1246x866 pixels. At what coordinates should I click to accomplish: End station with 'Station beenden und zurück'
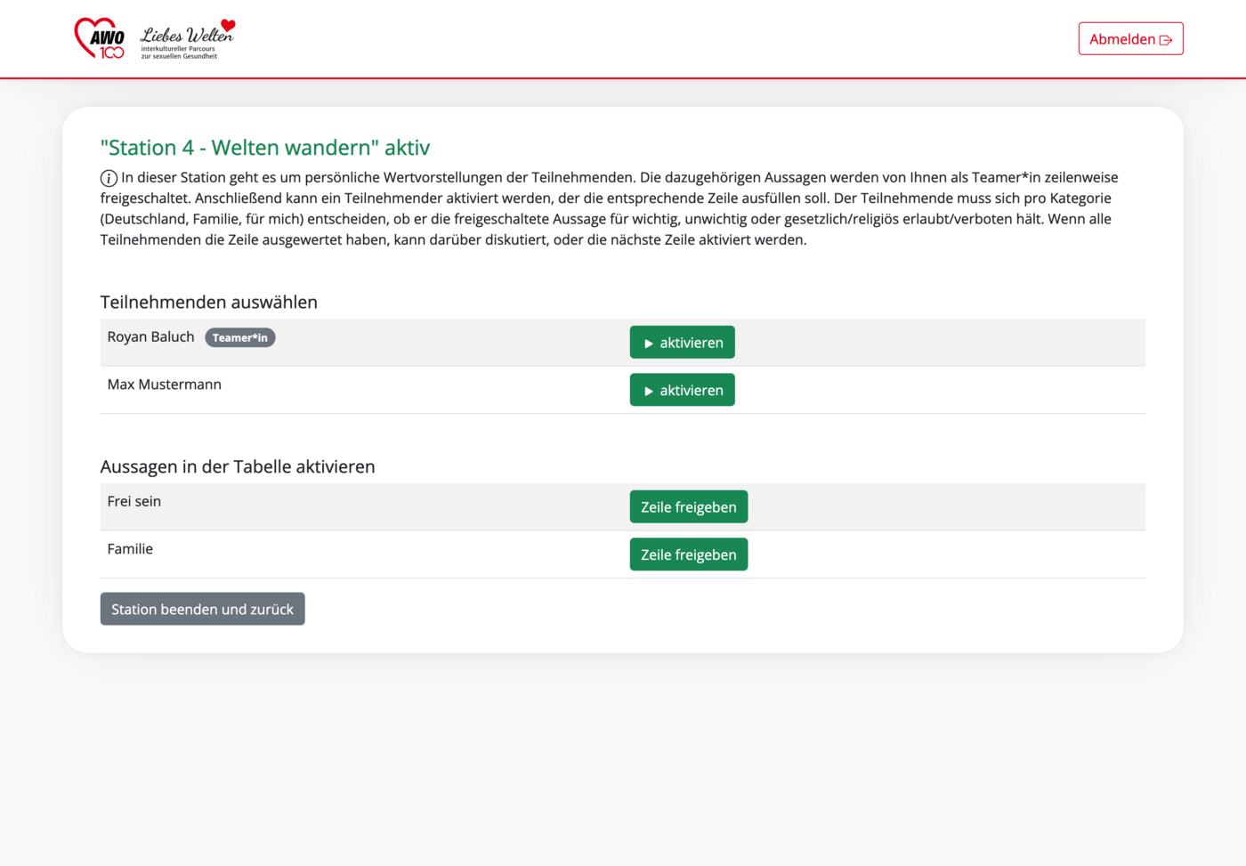(202, 610)
